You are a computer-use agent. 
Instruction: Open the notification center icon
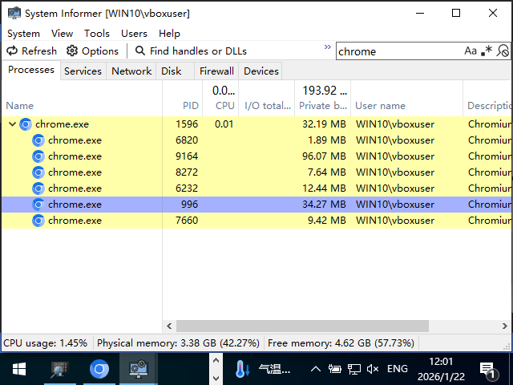click(489, 371)
